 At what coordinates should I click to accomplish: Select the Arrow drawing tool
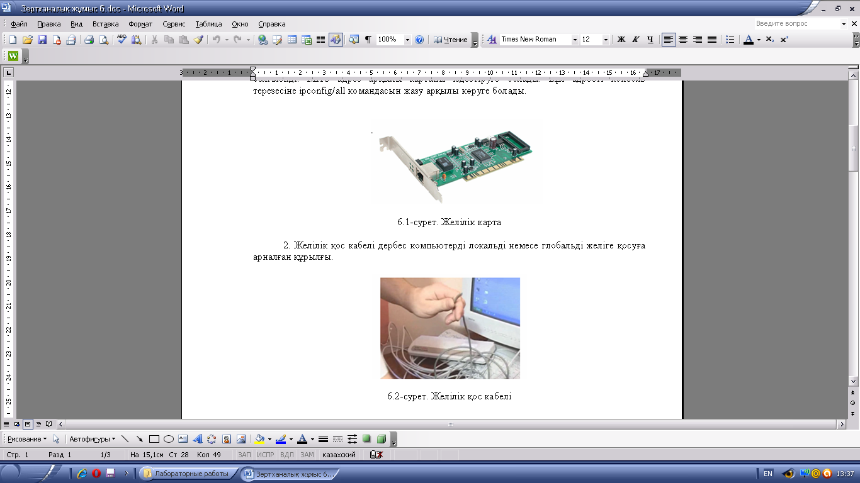coord(139,439)
